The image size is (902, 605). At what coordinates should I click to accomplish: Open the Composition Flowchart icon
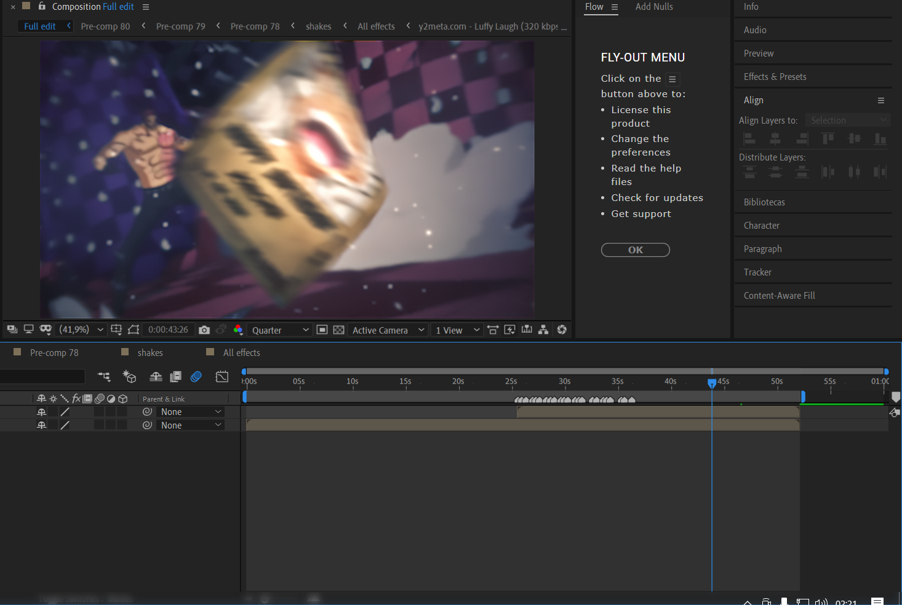pos(543,330)
